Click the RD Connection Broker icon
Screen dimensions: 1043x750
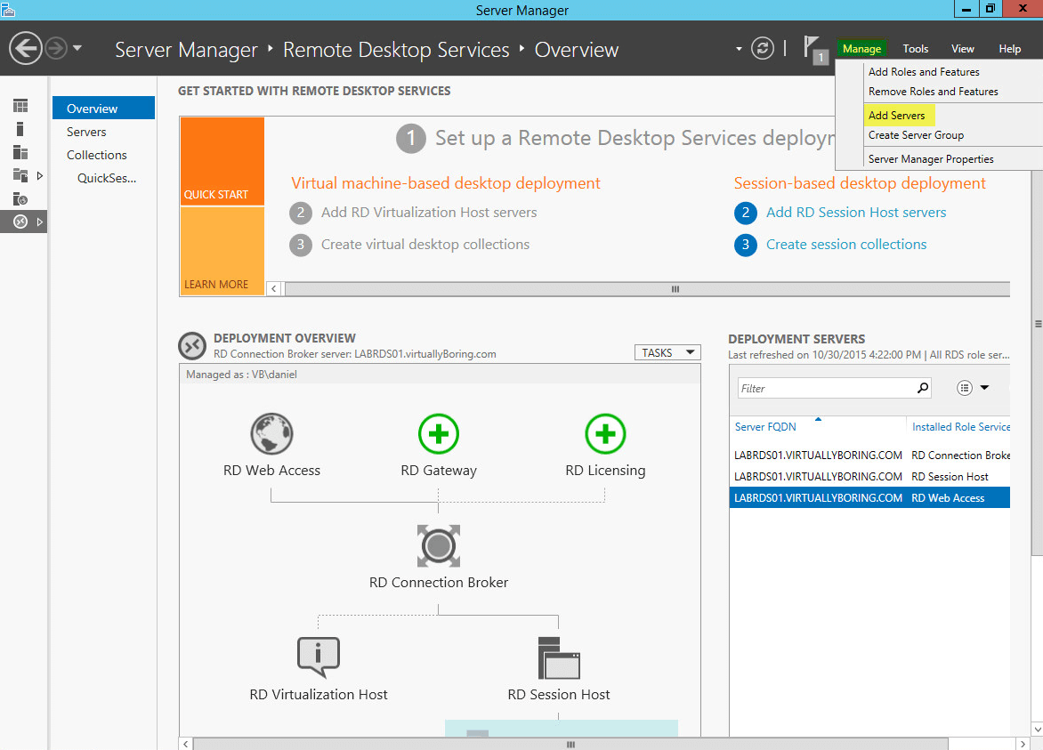click(x=439, y=546)
